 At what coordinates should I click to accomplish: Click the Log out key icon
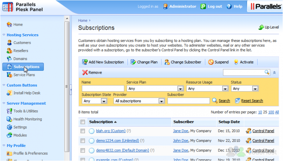pyautogui.click(x=203, y=6)
